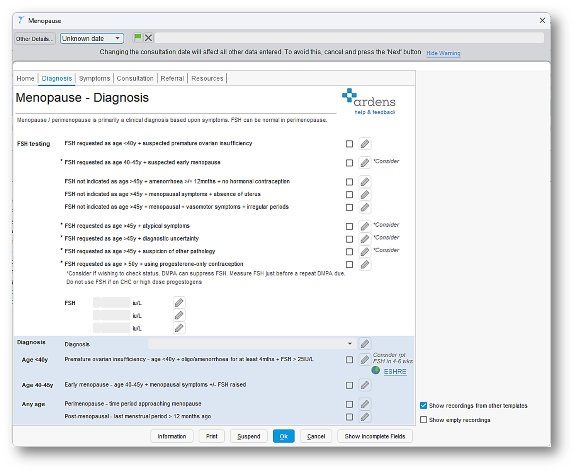
Task: Open note pencil for absence of uterus row
Action: point(365,194)
